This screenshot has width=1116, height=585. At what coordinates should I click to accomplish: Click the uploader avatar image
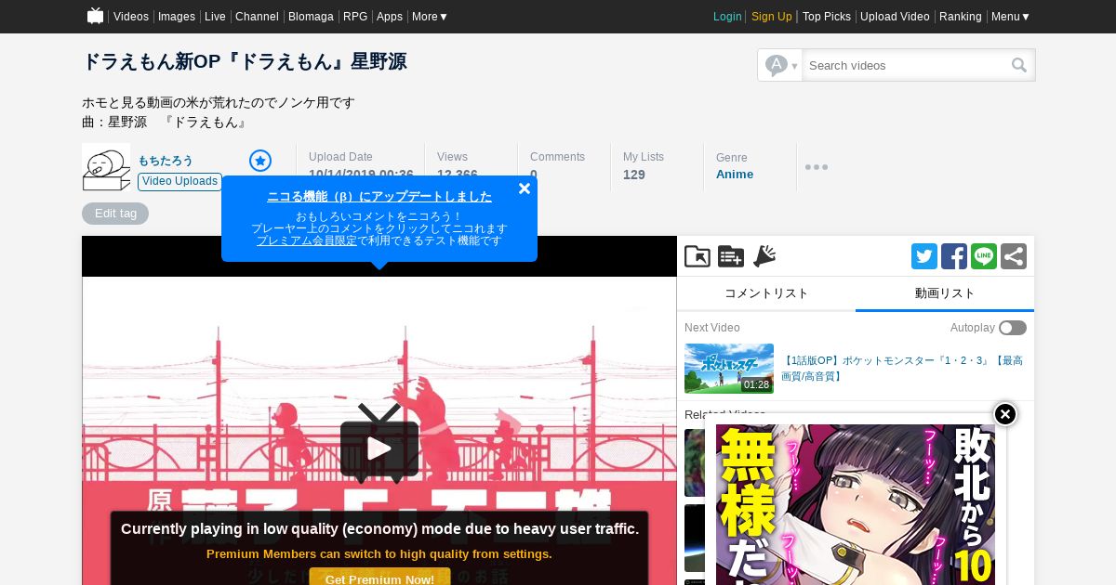[x=107, y=169]
